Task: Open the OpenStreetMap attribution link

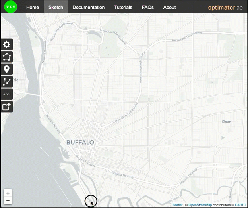Action: click(200, 205)
